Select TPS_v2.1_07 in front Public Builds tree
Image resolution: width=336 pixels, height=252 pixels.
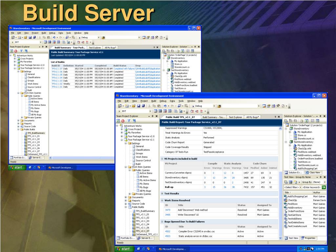coord(143,231)
